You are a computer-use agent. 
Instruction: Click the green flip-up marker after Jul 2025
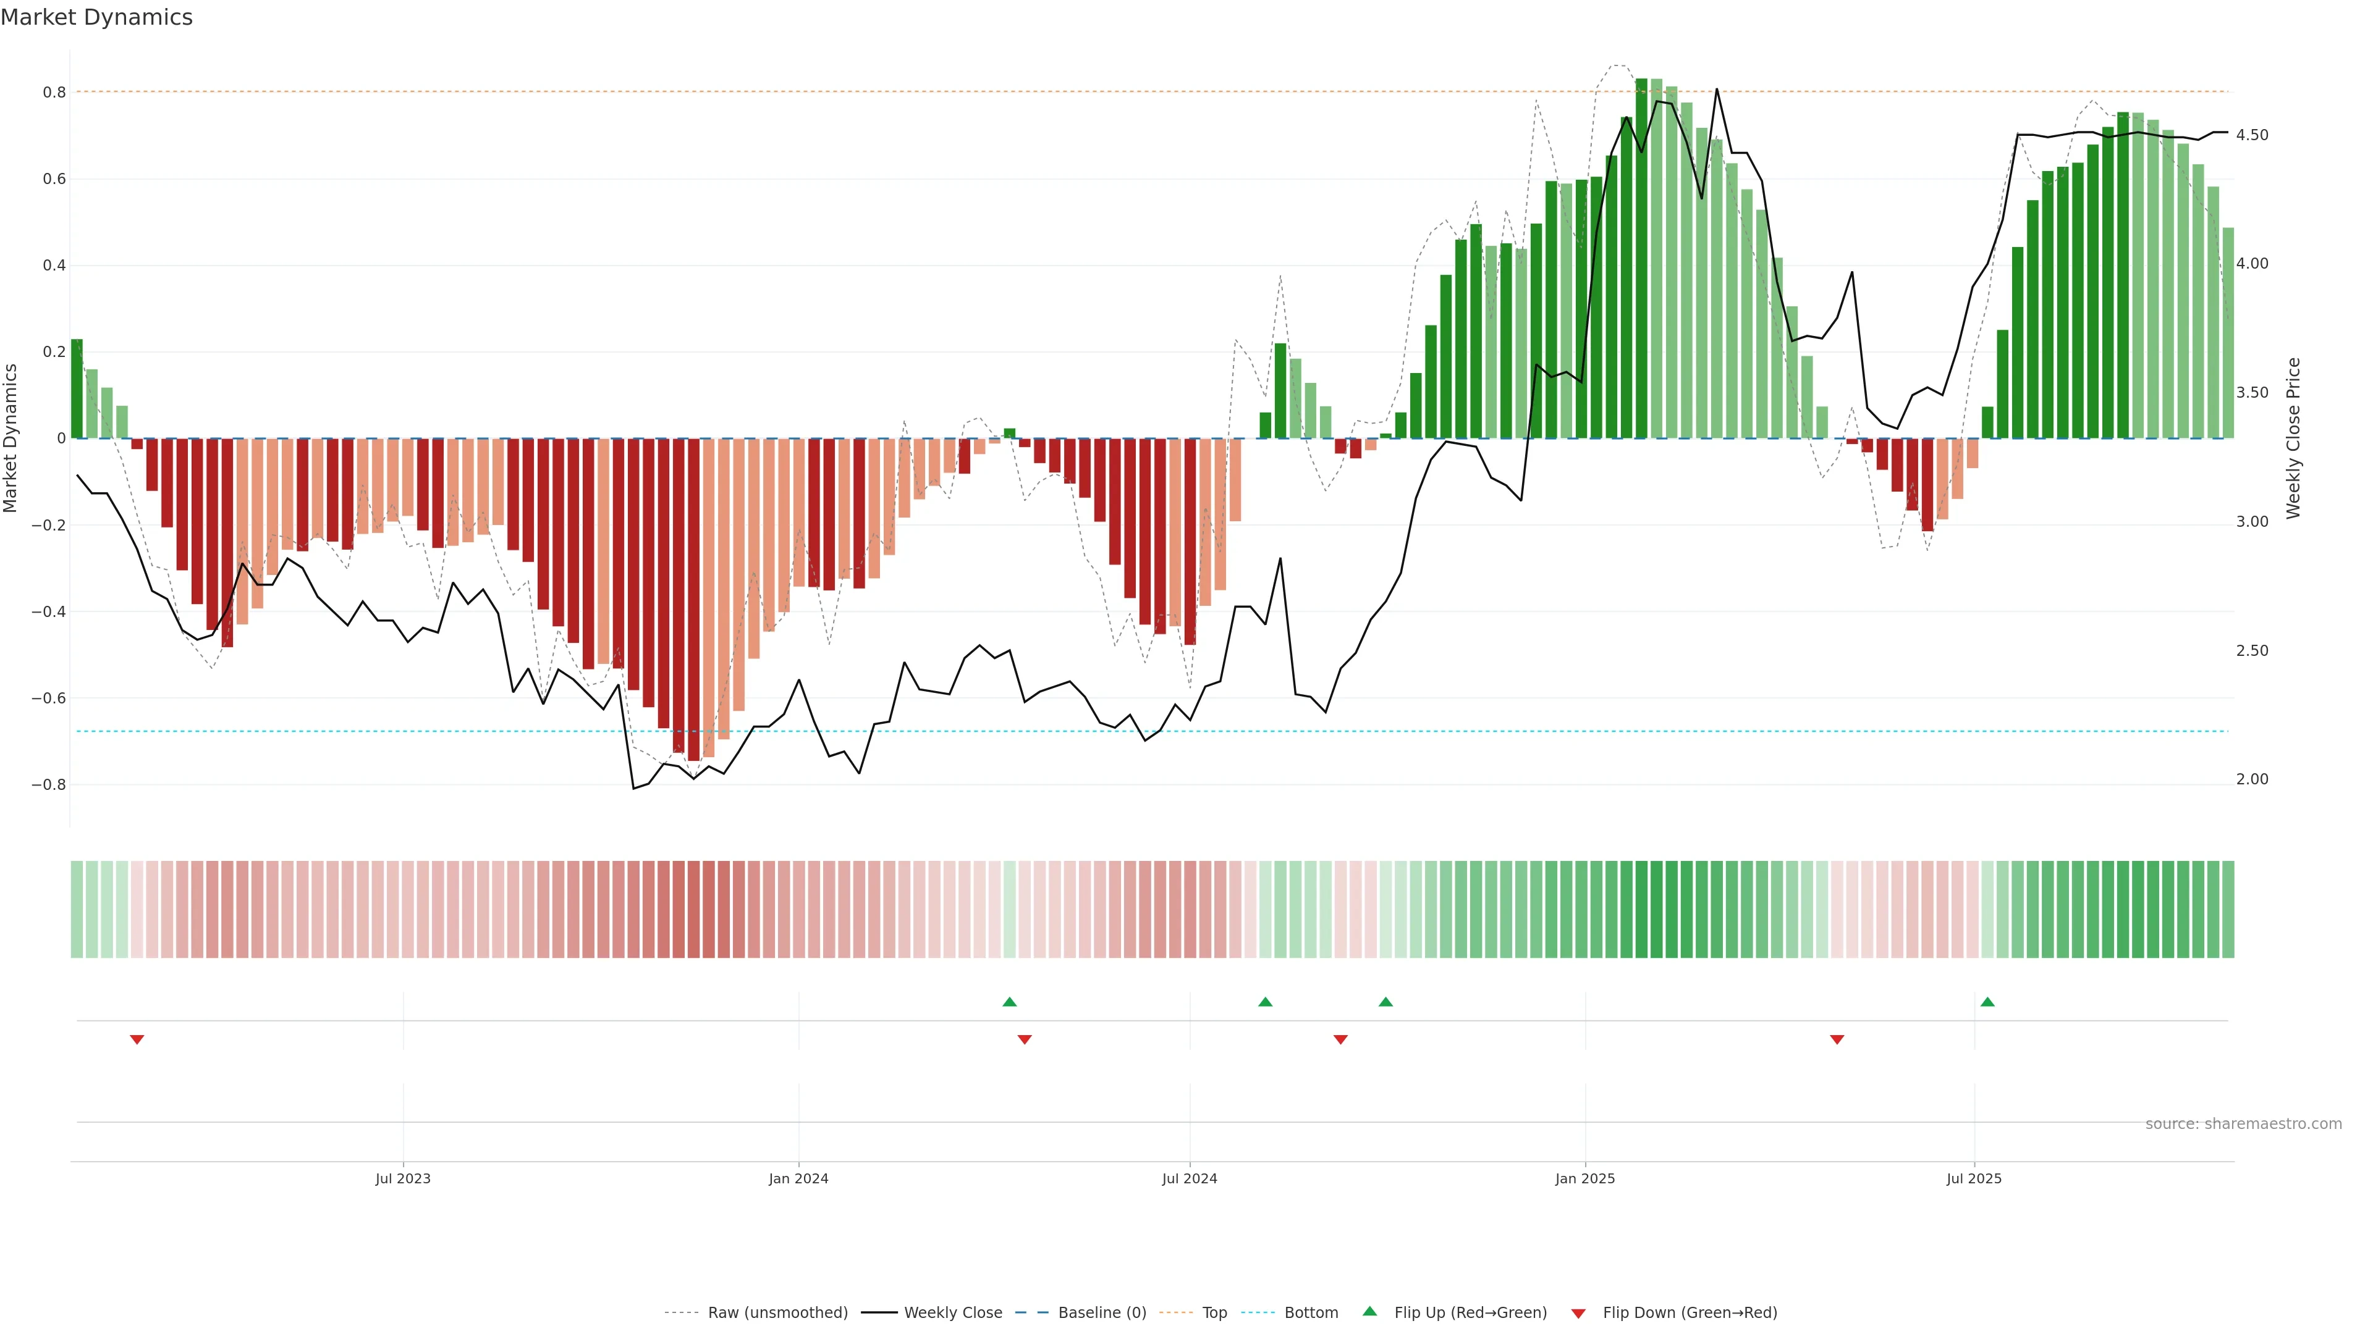1987,1002
